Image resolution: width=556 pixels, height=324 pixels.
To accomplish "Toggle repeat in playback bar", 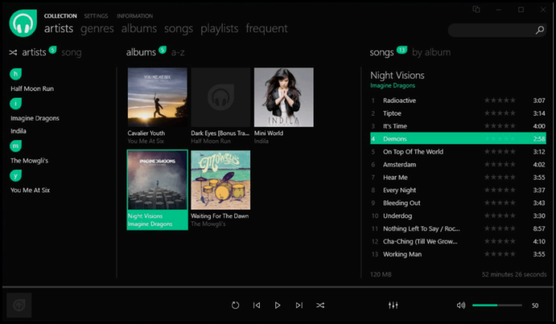I will point(235,305).
